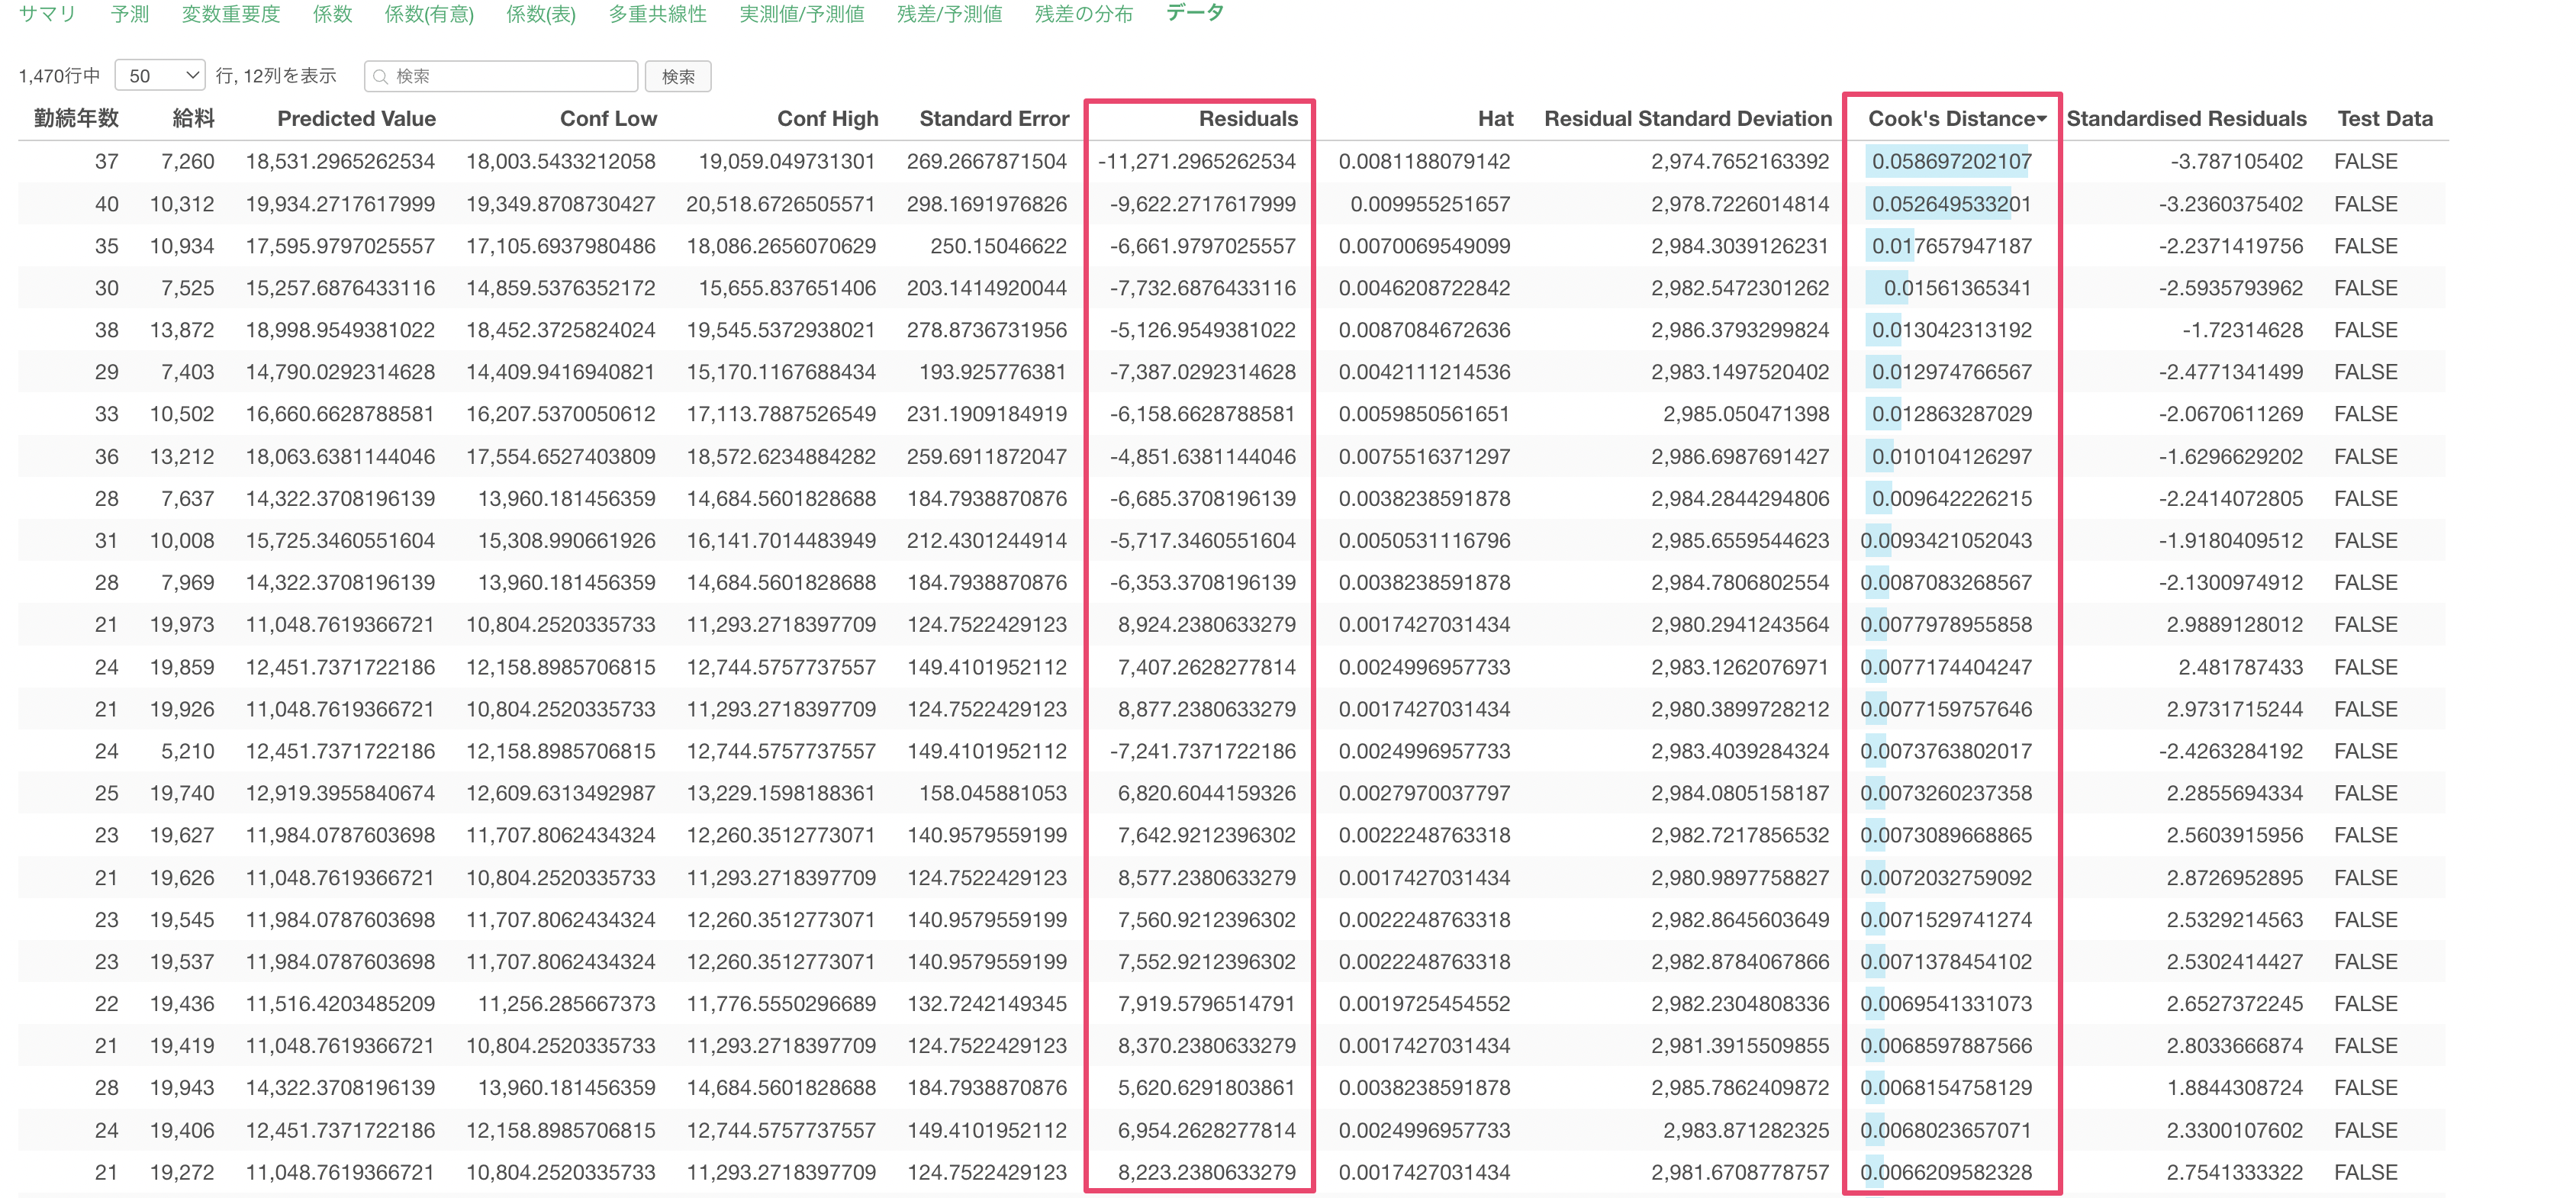Select standard error value 269.2667871504
This screenshot has width=2576, height=1198.
pyautogui.click(x=986, y=161)
